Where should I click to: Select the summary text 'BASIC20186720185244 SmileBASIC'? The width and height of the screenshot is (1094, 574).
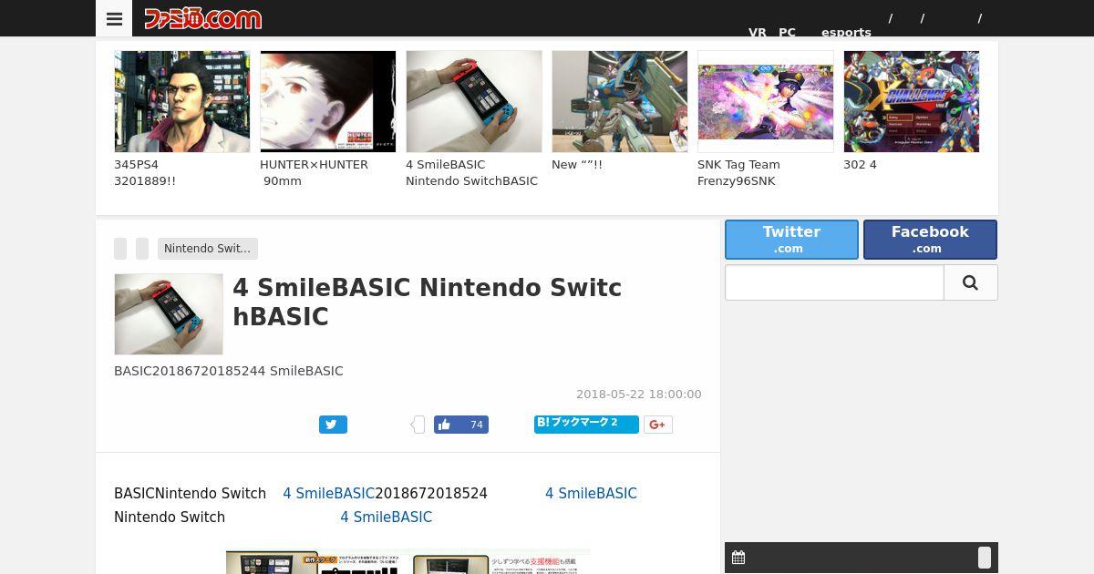[229, 371]
